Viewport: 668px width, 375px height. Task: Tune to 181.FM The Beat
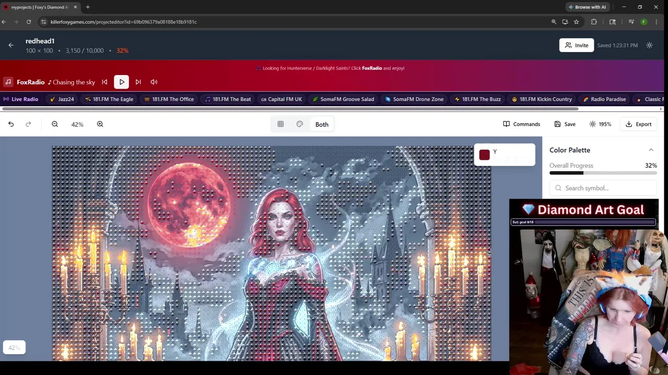click(228, 99)
